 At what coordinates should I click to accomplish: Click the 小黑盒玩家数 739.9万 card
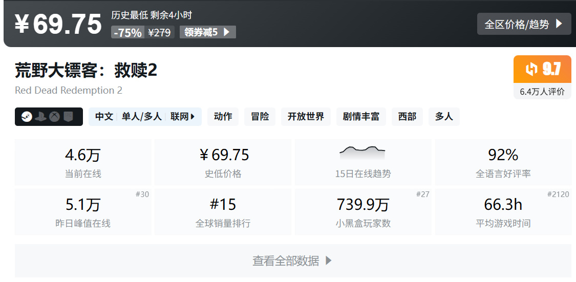pos(362,212)
